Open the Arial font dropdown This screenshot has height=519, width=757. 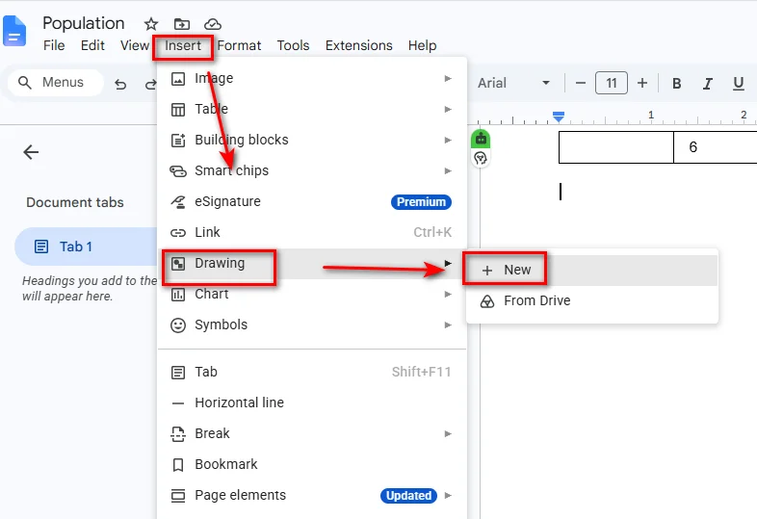tap(513, 83)
